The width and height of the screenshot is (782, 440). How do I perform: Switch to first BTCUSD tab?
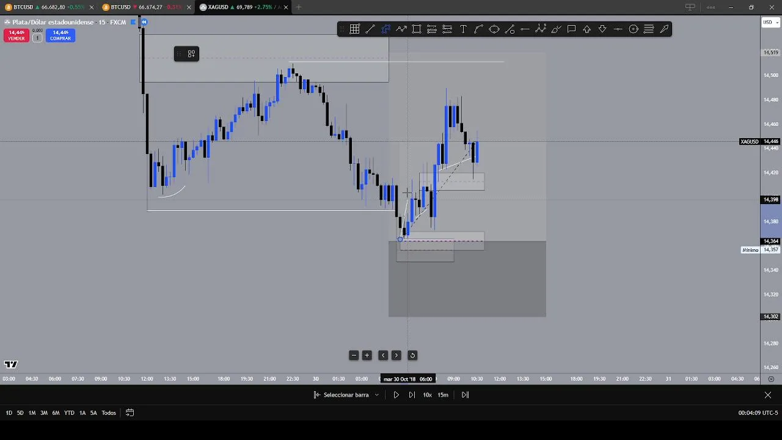tap(49, 7)
